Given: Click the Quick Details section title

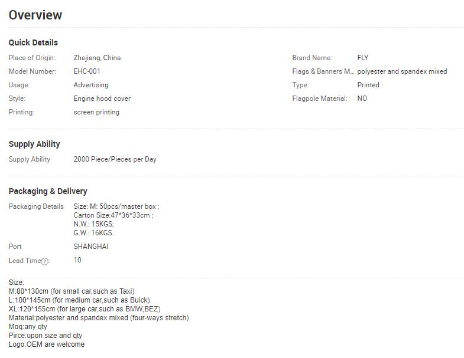Looking at the screenshot, I should click(x=33, y=42).
